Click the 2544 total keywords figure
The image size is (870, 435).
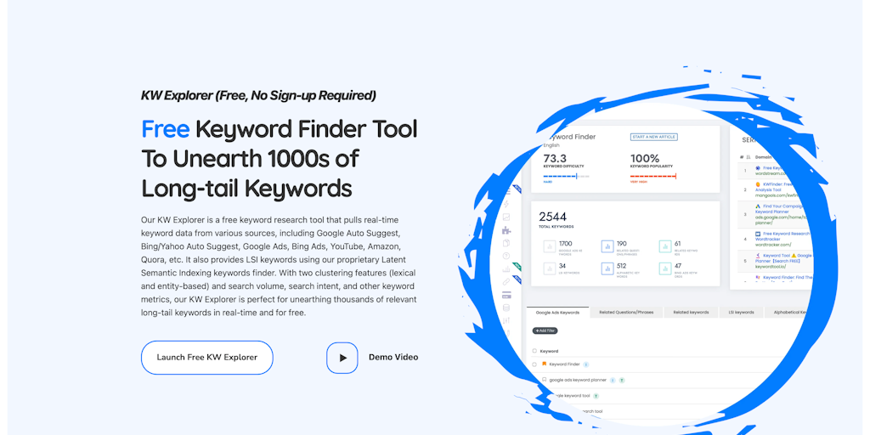552,217
